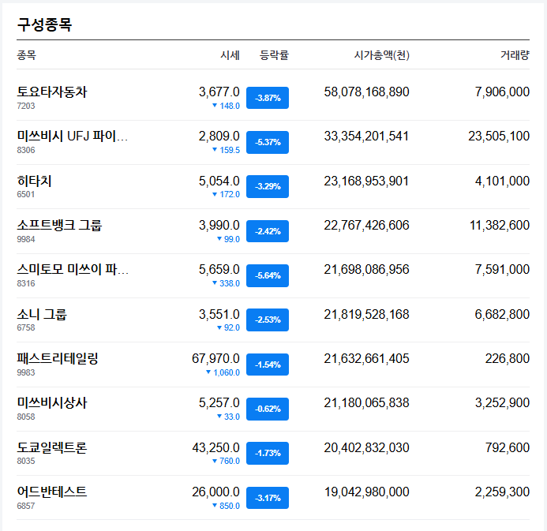
Task: Click the -1.54% change badge
Action: coord(268,365)
